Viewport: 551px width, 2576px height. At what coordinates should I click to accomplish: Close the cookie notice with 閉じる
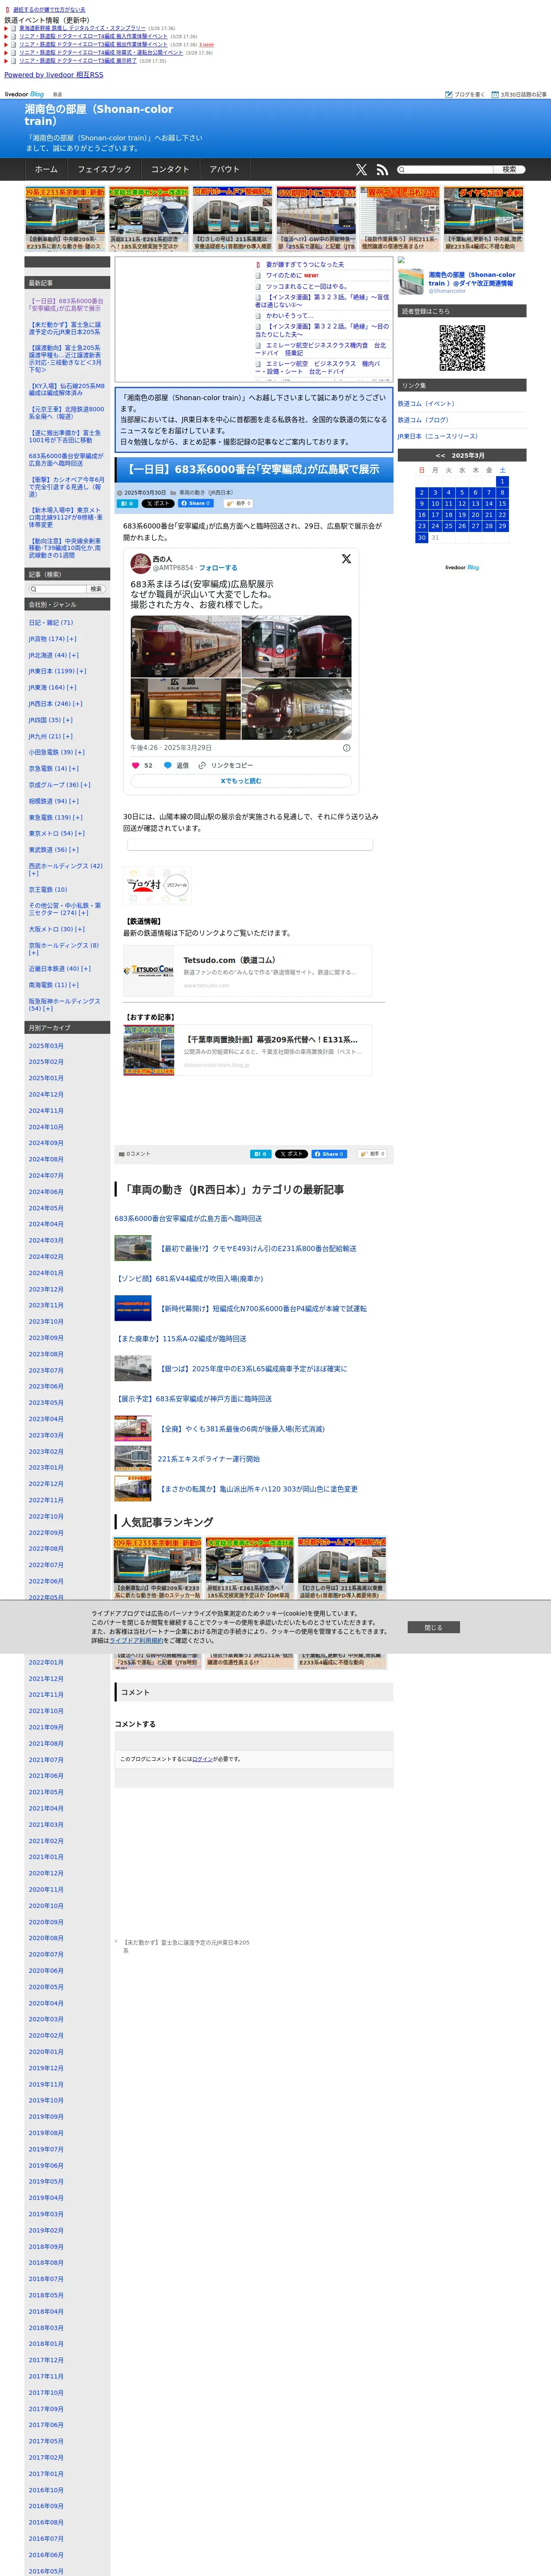point(433,1627)
